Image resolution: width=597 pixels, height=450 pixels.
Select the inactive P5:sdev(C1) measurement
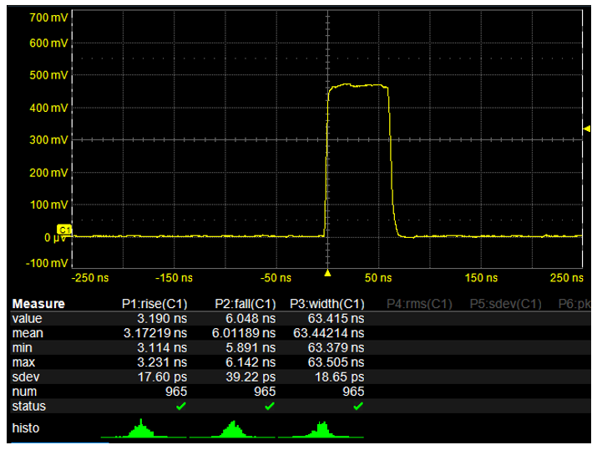click(505, 304)
